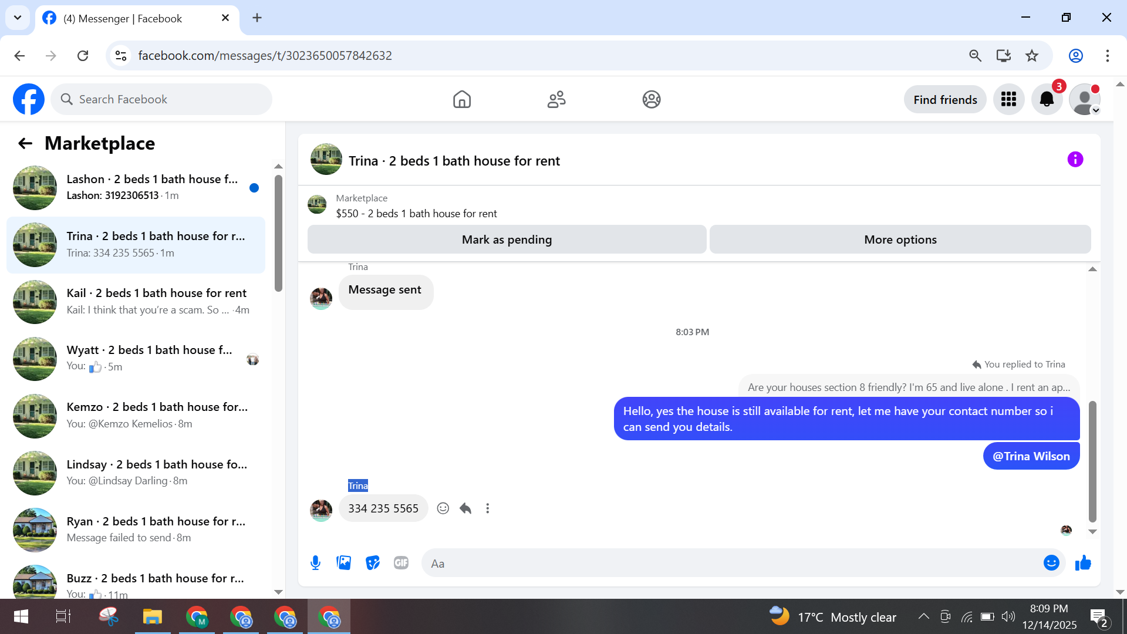1127x634 pixels.
Task: Expand the account profile menu
Action: 1084,100
